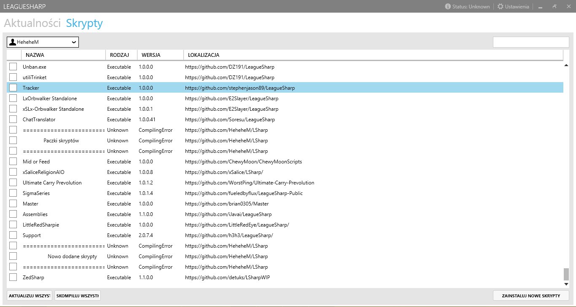Click the user profile icon beside HeheheM
The image size is (576, 307).
click(x=13, y=42)
